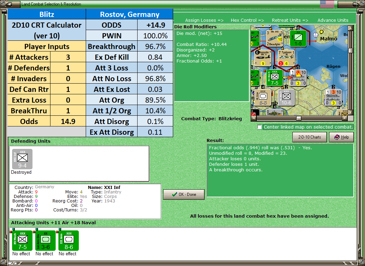This screenshot has height=266, width=365.
Task: Click the Die Roll Modifiers panel
Action: point(212,66)
